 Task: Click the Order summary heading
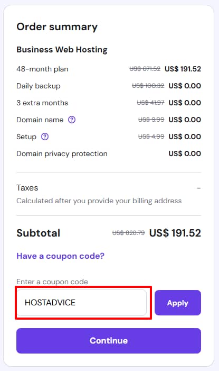(x=57, y=27)
